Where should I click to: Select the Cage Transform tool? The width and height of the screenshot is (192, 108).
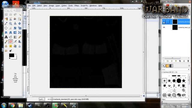(19, 33)
